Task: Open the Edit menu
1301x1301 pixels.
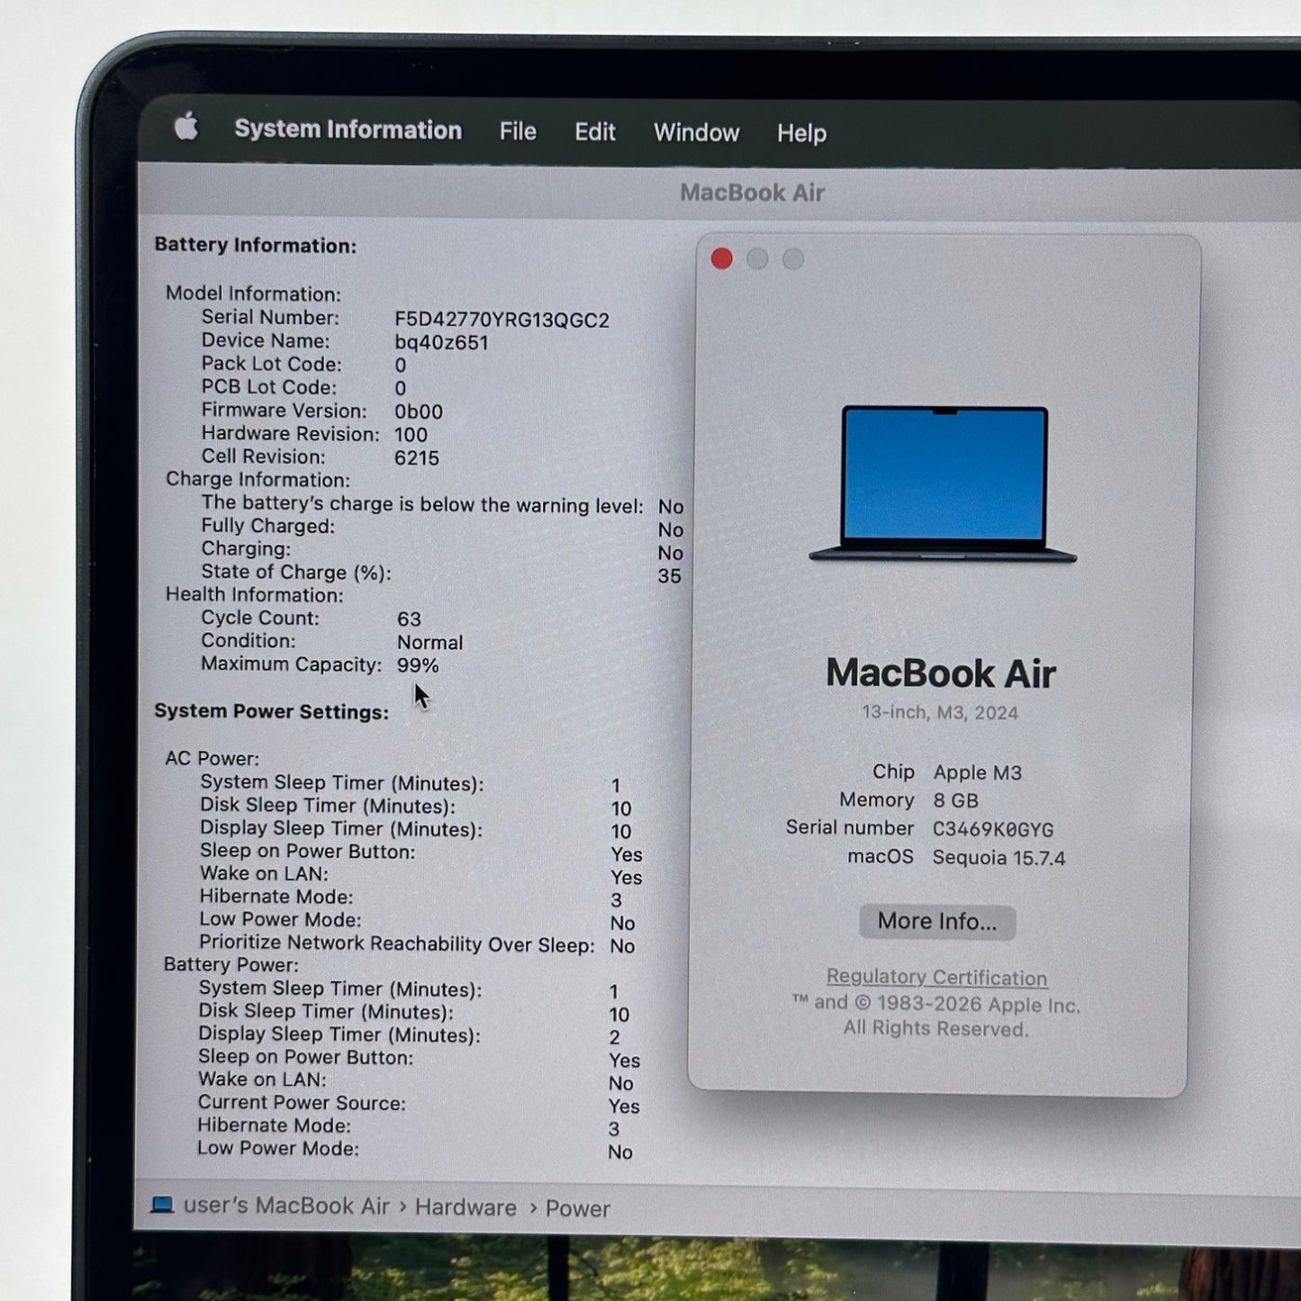Action: point(594,132)
